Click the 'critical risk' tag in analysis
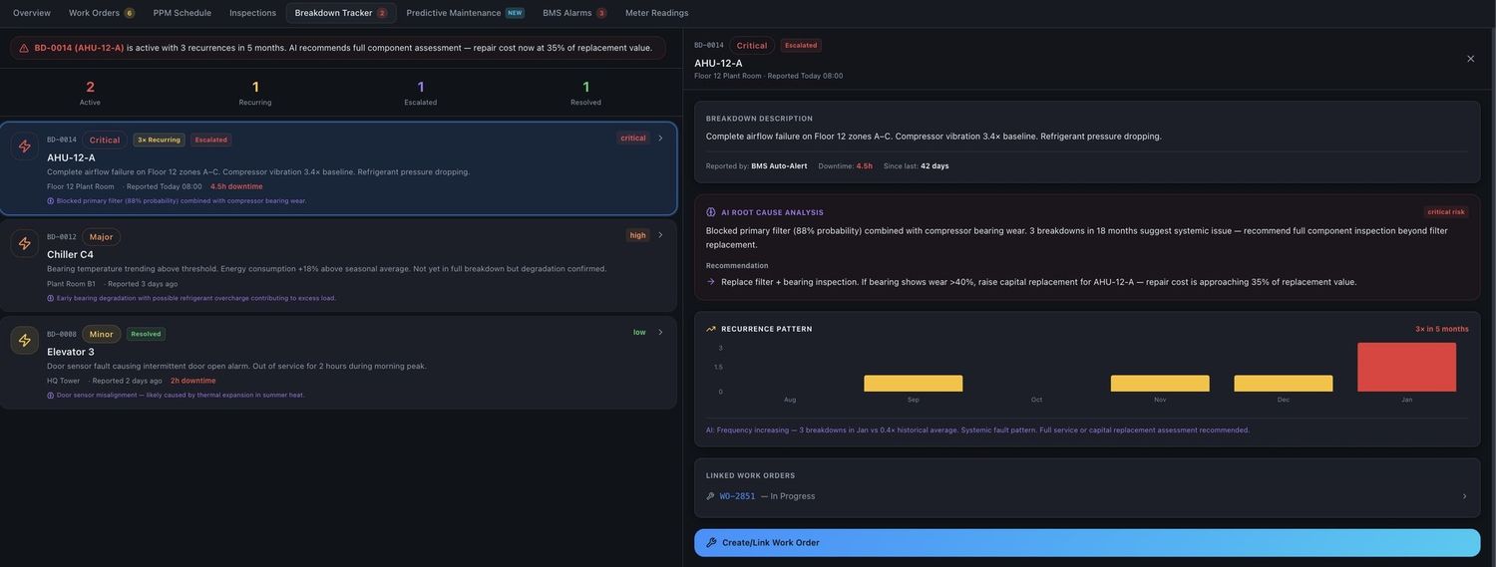The height and width of the screenshot is (567, 1496). 1446,212
